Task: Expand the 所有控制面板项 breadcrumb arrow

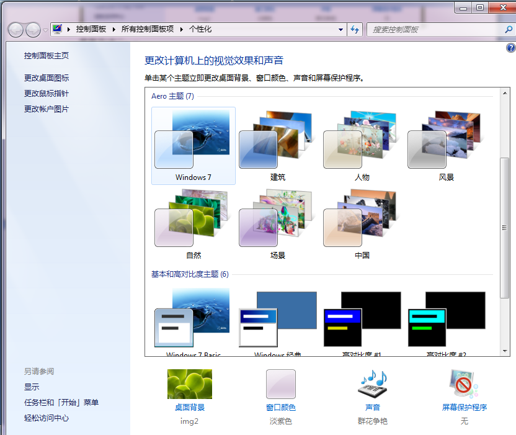Action: click(x=181, y=30)
